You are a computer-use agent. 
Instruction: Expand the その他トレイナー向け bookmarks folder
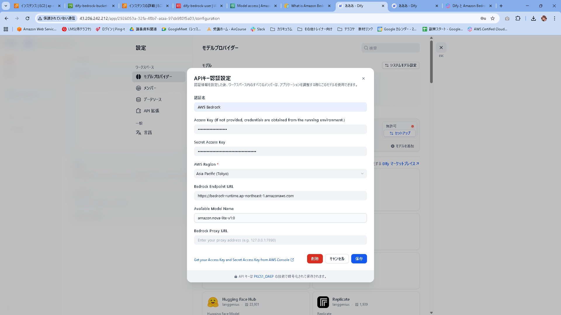315,29
